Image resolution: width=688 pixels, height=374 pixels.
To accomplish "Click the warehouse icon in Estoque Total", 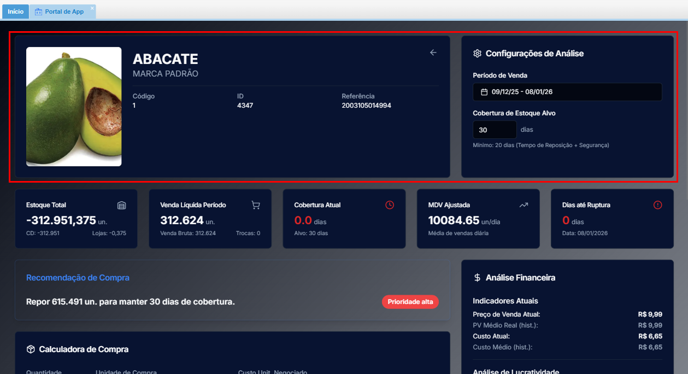I will coord(122,205).
